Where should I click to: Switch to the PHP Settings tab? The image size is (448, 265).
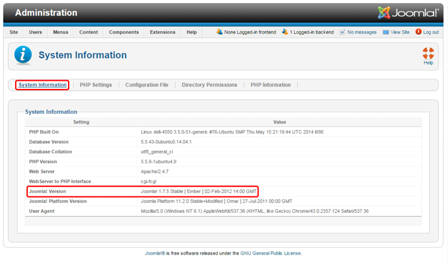pyautogui.click(x=95, y=85)
